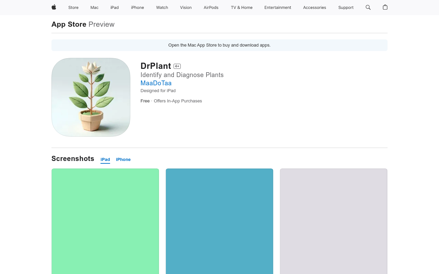View the gray screenshot thumbnail
The image size is (439, 274).
[334, 221]
